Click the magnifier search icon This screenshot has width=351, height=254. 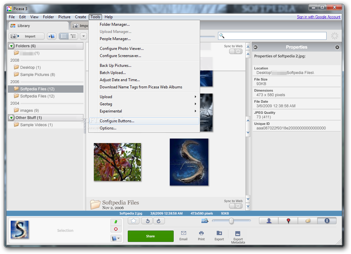coord(222,36)
